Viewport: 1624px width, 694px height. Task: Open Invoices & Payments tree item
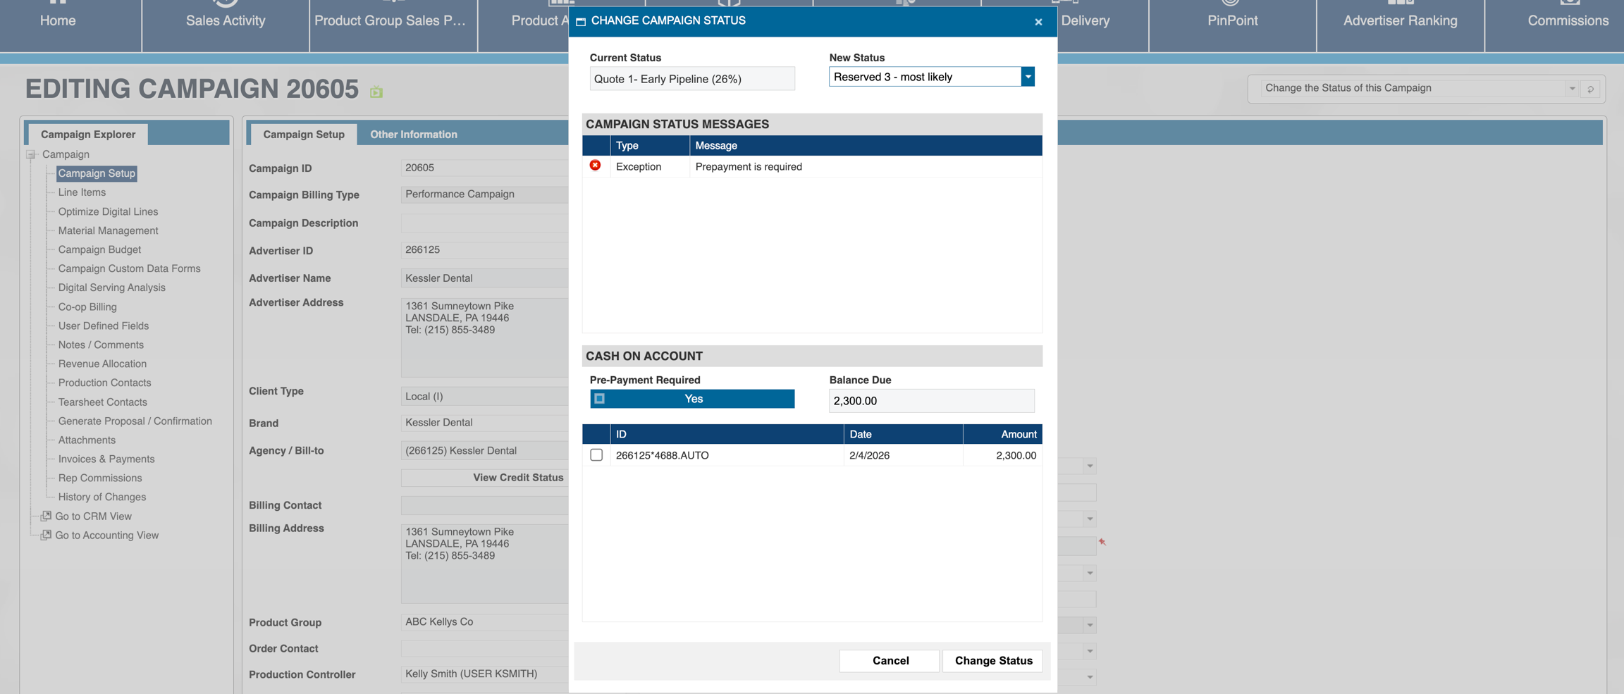click(106, 459)
